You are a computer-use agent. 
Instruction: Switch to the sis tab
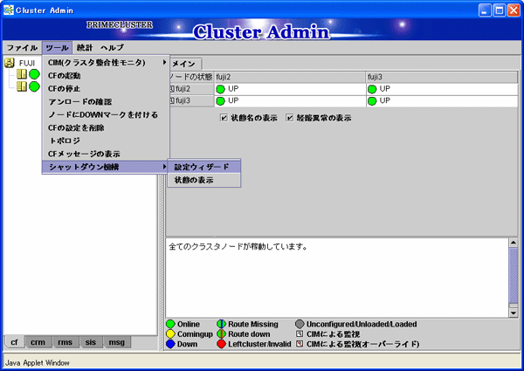90,342
